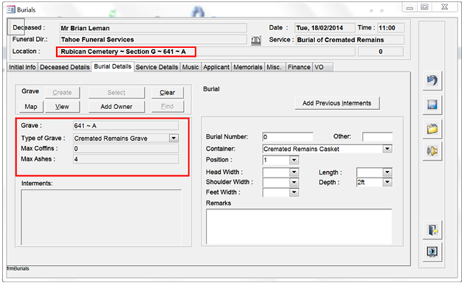The image size is (462, 283).
Task: Expand the Type of Grave dropdown
Action: (174, 138)
